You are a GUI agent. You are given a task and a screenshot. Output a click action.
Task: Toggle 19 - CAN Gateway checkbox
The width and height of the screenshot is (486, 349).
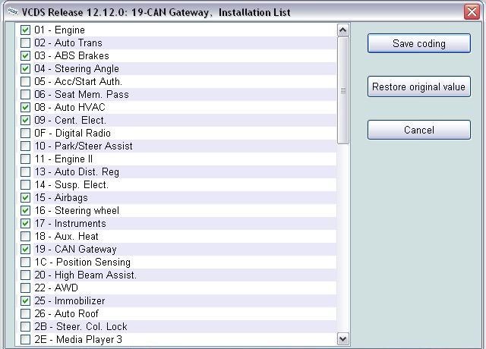(x=25, y=250)
